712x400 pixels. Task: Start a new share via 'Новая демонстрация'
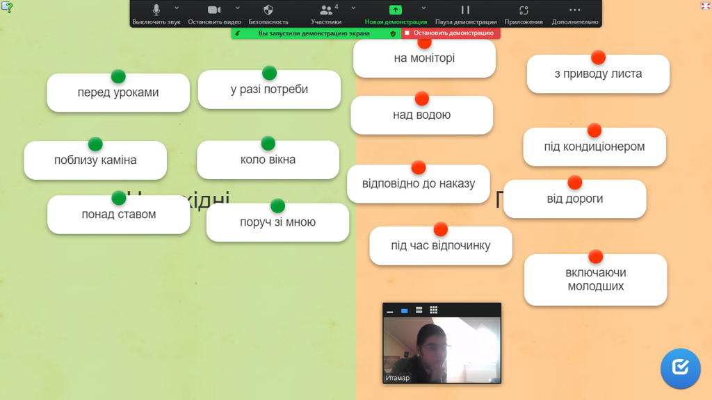[395, 13]
